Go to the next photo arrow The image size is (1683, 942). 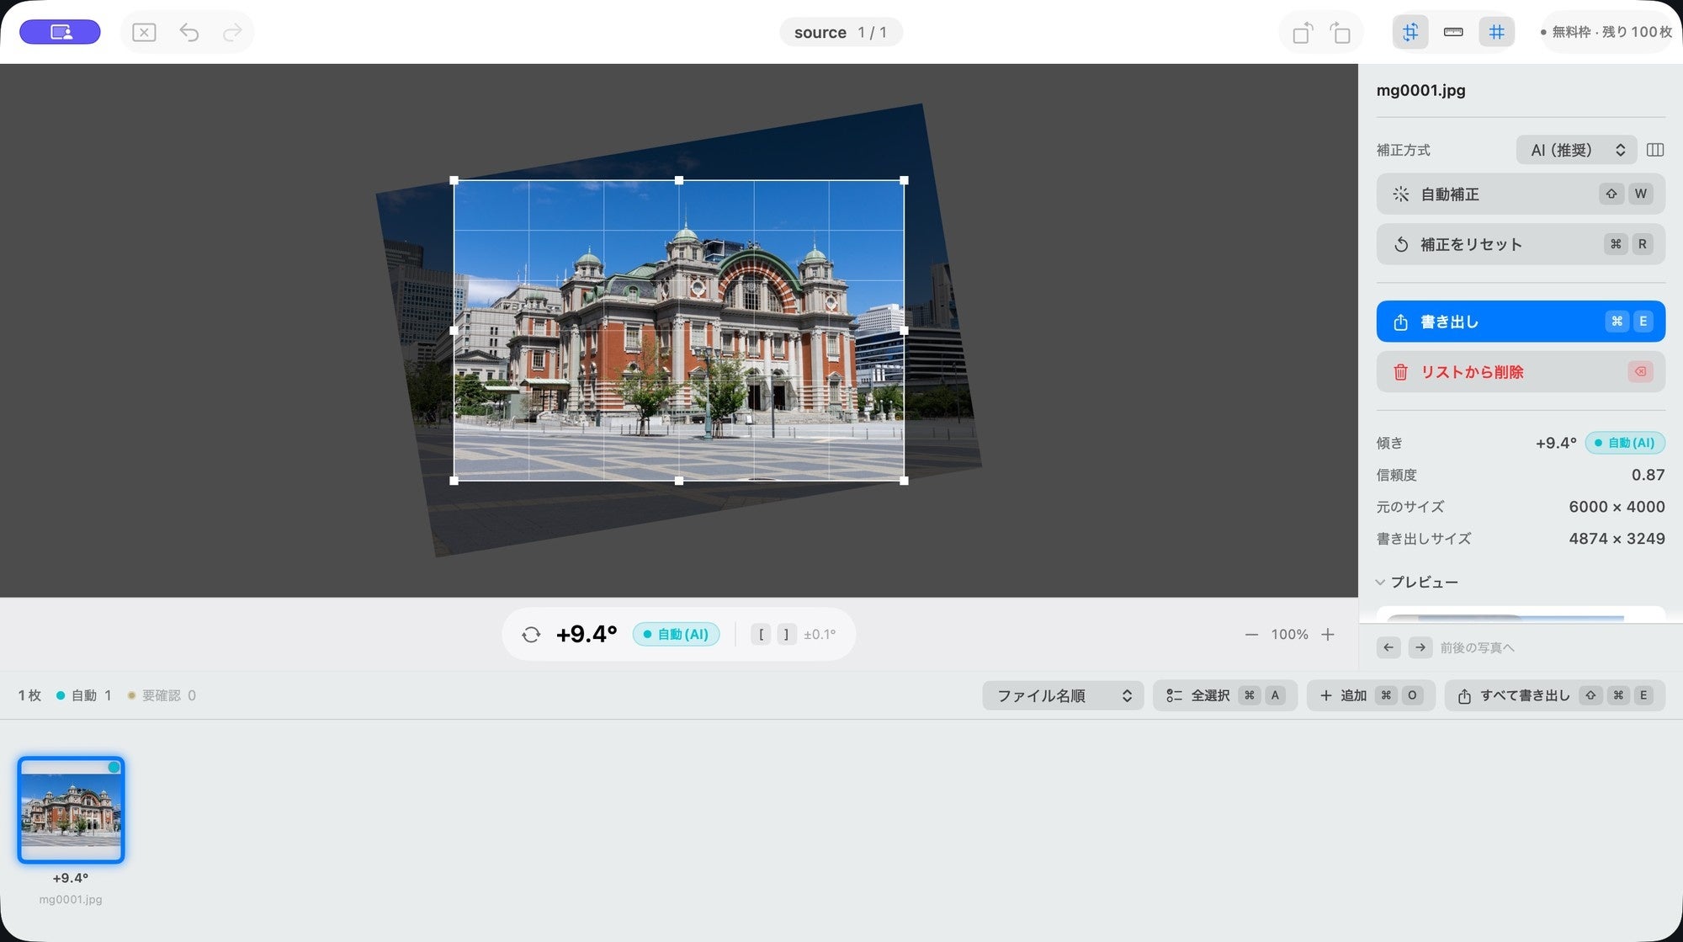pyautogui.click(x=1420, y=647)
